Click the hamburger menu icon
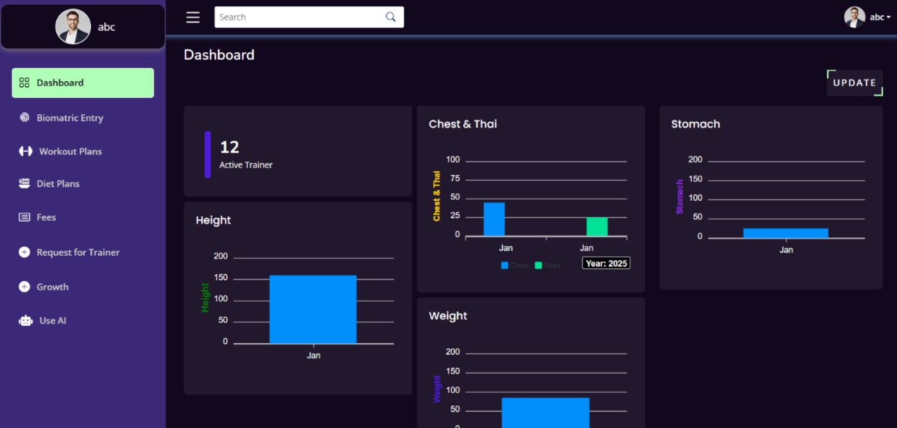The width and height of the screenshot is (897, 428). pyautogui.click(x=193, y=17)
